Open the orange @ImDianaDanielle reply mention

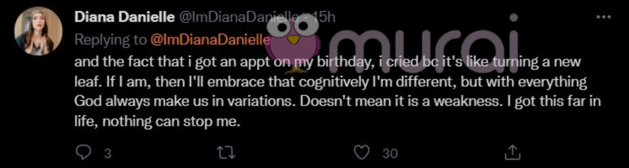(210, 40)
